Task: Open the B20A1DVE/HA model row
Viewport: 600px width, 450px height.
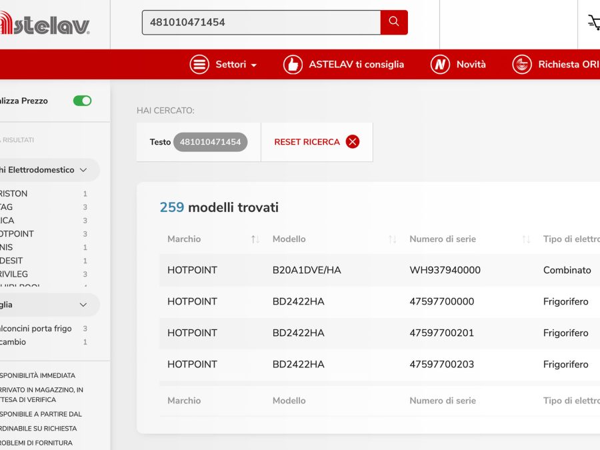Action: [x=307, y=270]
